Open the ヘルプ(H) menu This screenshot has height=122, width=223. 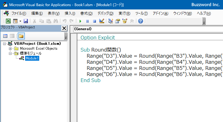point(204,13)
